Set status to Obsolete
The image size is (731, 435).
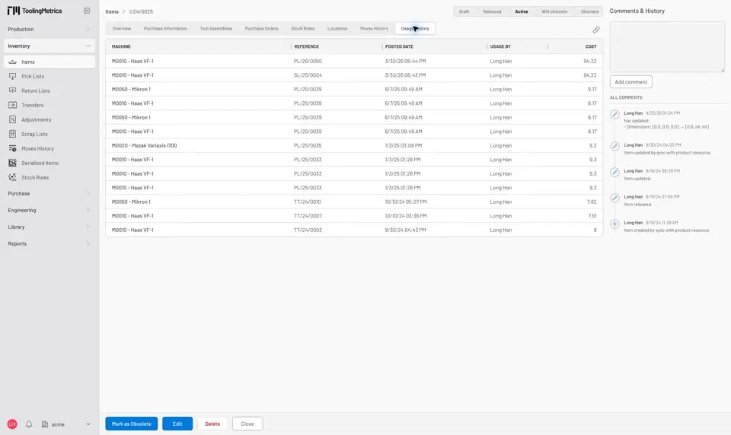(x=589, y=11)
